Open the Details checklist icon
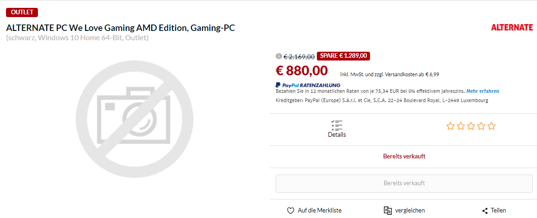 (337, 125)
